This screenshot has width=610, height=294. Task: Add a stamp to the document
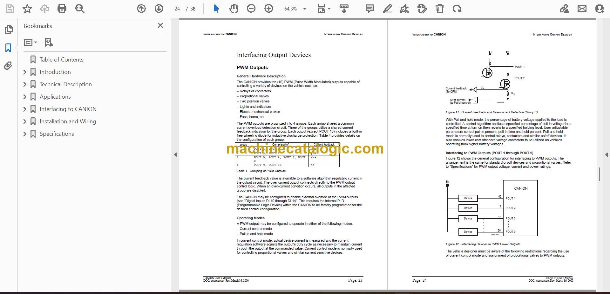click(x=422, y=9)
